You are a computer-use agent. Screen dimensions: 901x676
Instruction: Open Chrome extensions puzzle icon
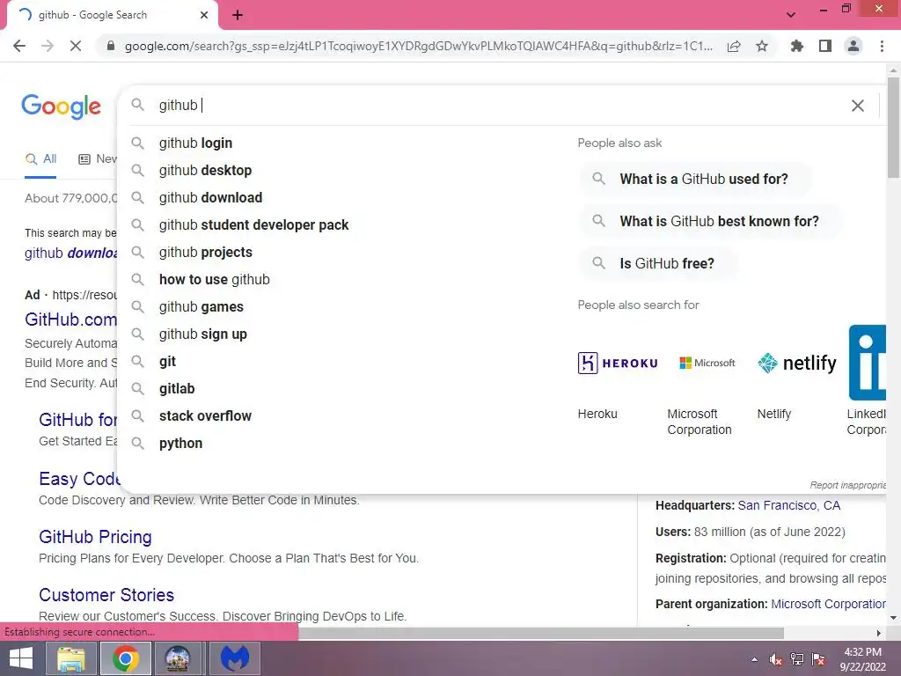pyautogui.click(x=797, y=46)
